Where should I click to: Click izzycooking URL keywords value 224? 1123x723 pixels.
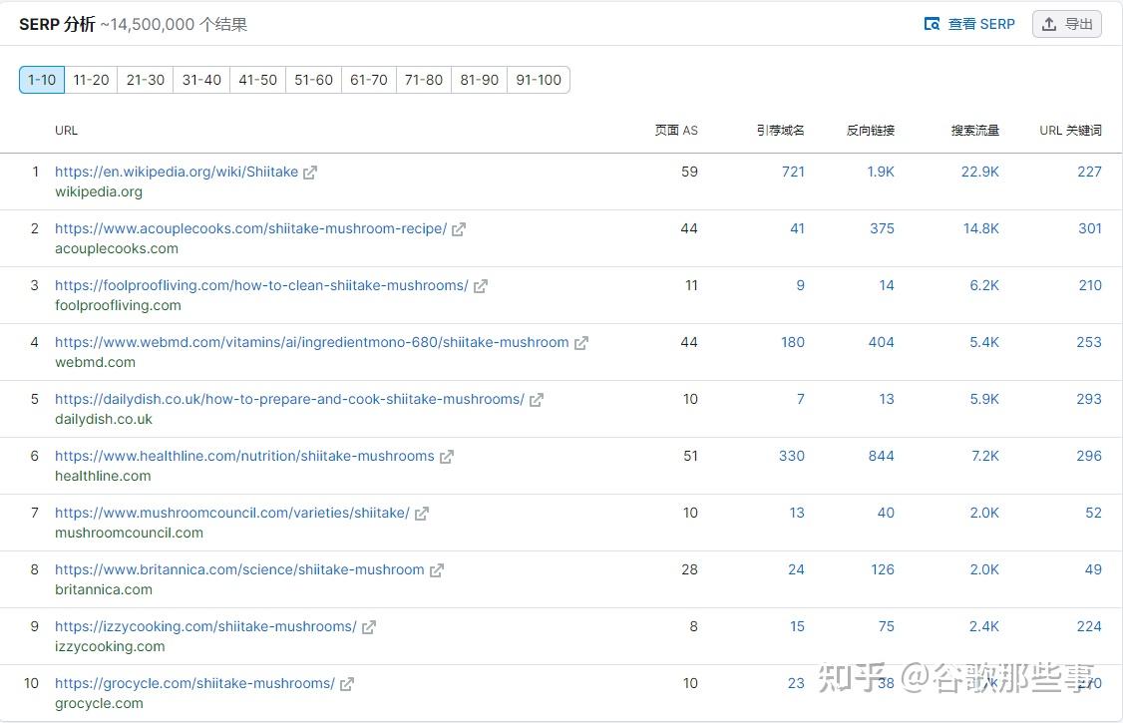1089,626
